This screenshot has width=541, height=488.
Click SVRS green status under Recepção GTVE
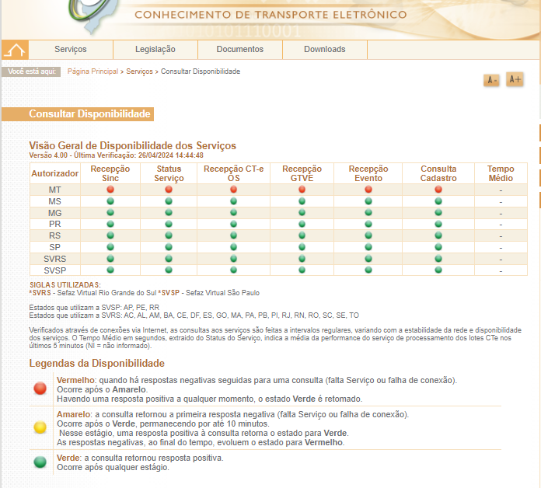click(x=302, y=259)
